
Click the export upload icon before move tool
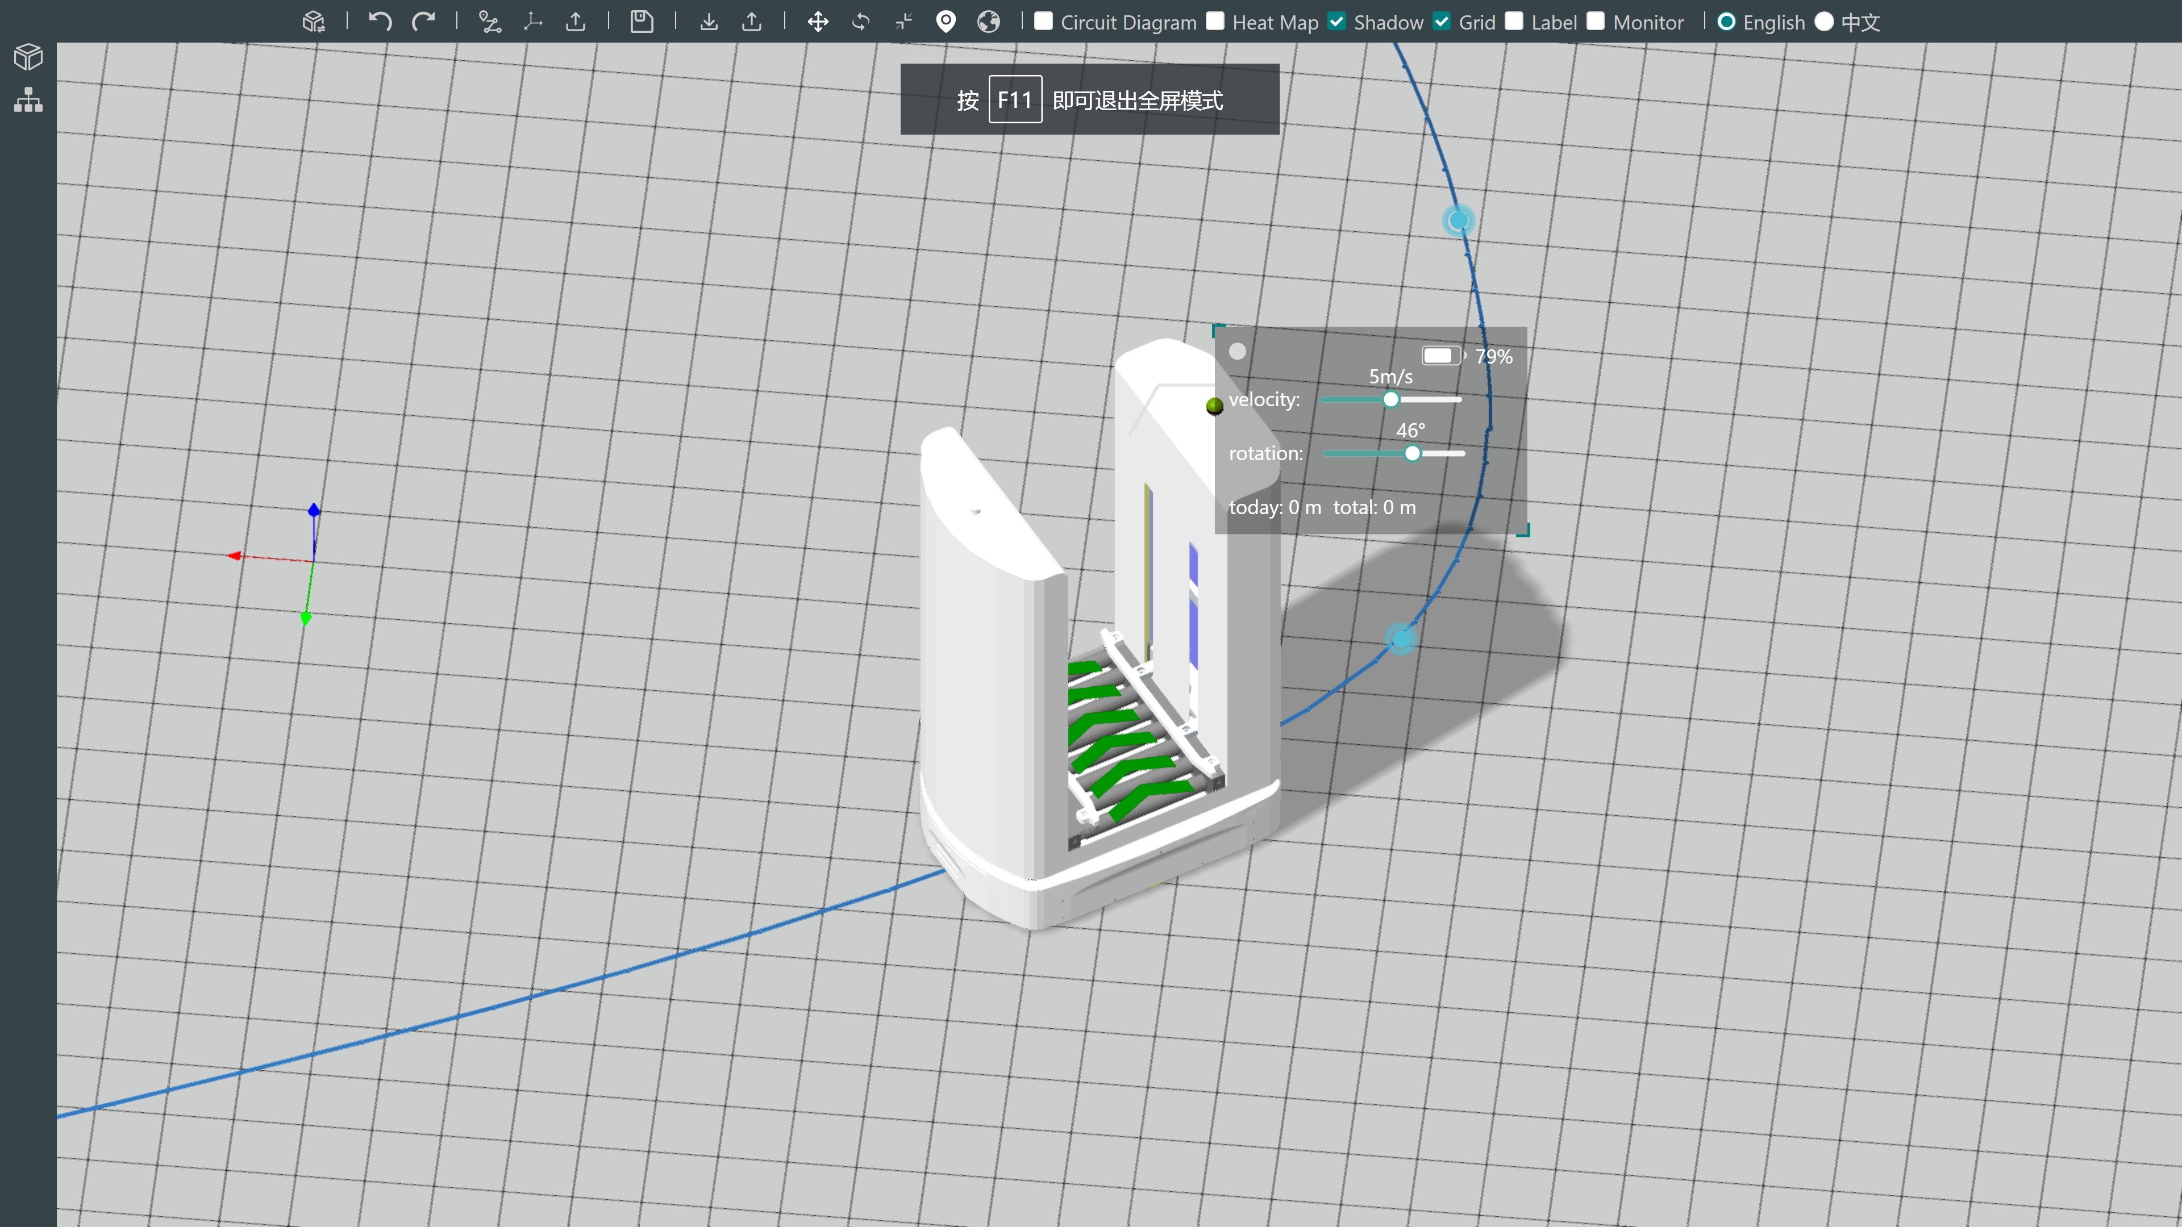point(751,22)
